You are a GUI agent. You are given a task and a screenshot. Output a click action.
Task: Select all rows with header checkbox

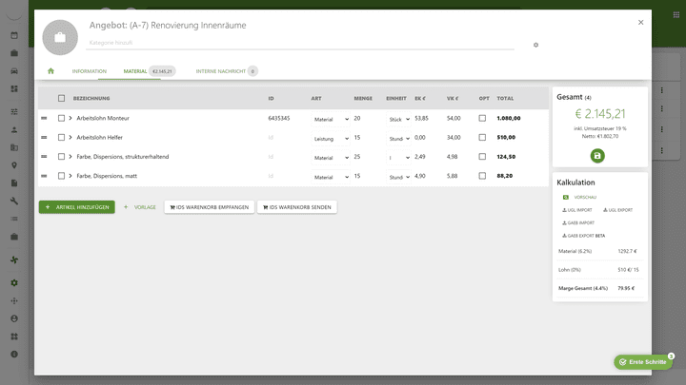(x=62, y=98)
